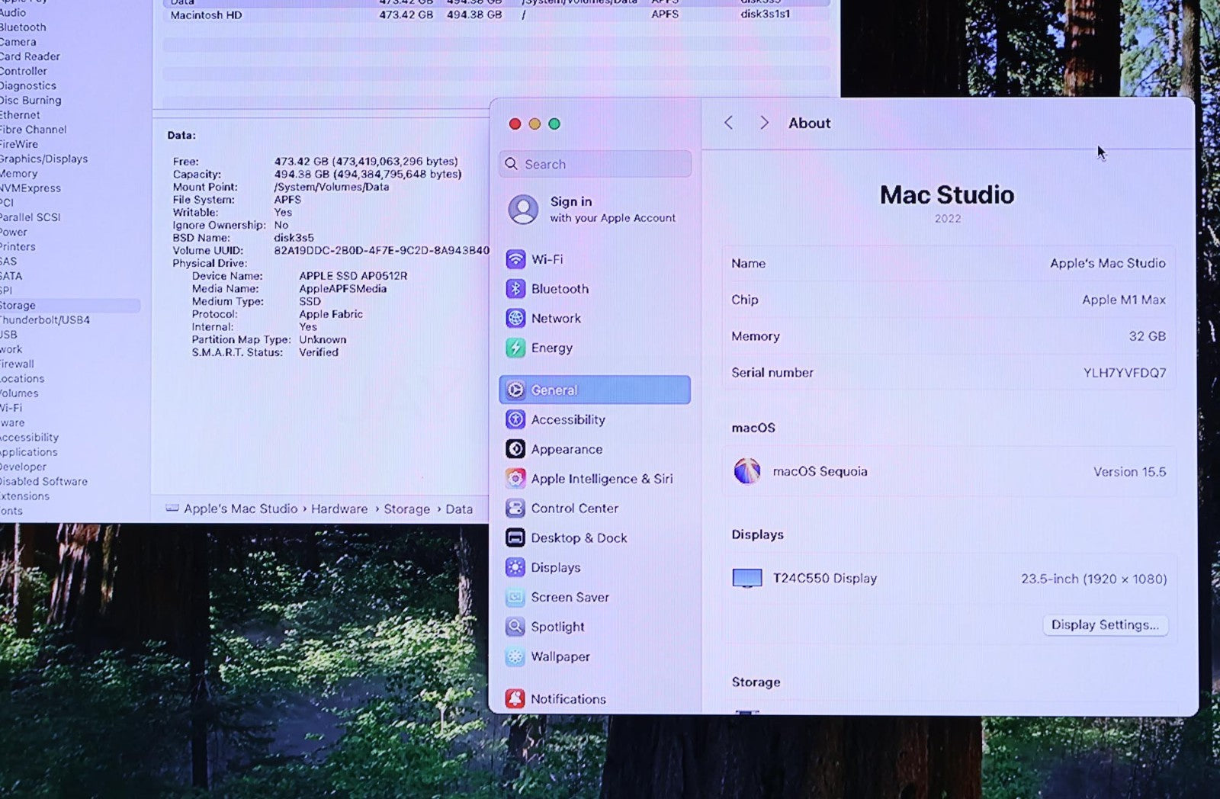1220x799 pixels.
Task: Select Extensions in System Information sidebar
Action: click(x=24, y=496)
